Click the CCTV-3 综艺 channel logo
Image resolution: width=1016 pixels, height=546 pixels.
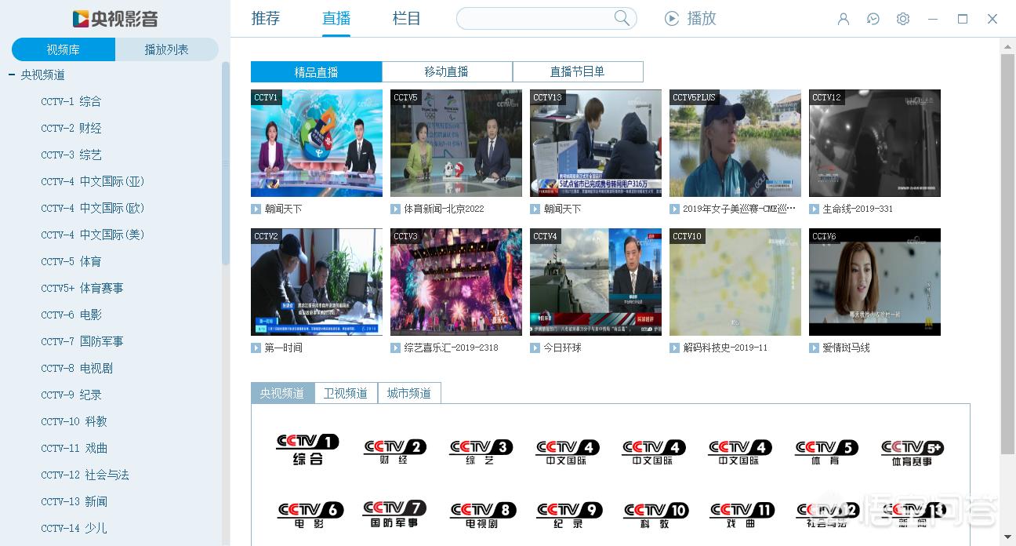point(481,451)
